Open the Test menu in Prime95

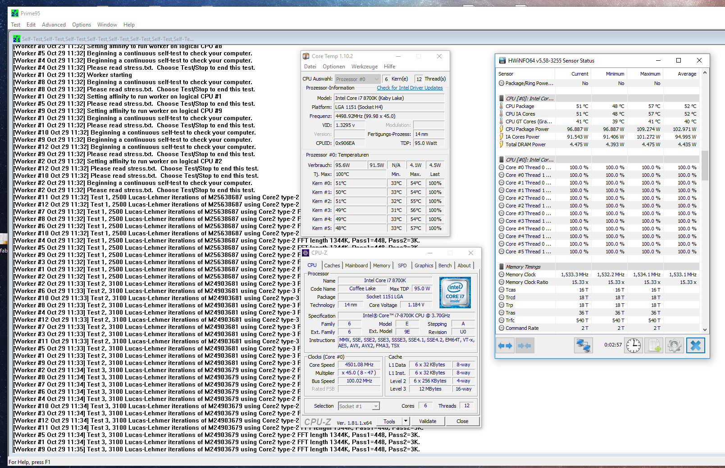(16, 25)
